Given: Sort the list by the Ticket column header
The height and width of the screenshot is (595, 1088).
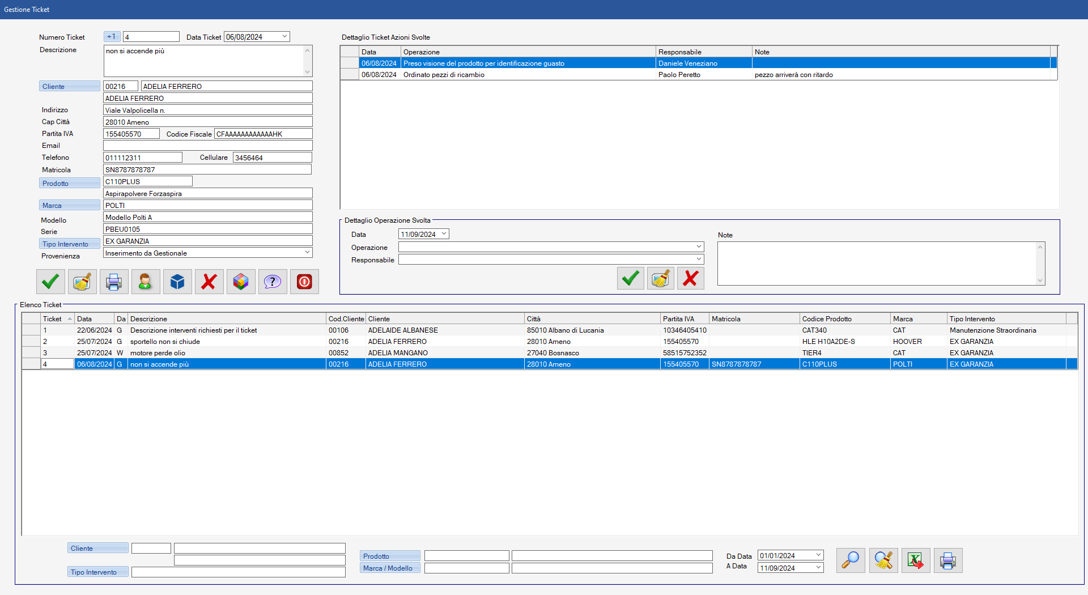Looking at the screenshot, I should pyautogui.click(x=57, y=319).
